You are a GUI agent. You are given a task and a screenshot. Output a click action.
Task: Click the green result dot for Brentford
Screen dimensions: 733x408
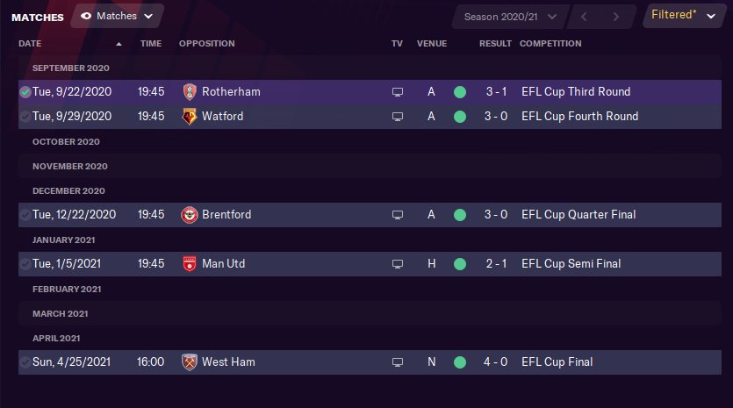(x=459, y=215)
